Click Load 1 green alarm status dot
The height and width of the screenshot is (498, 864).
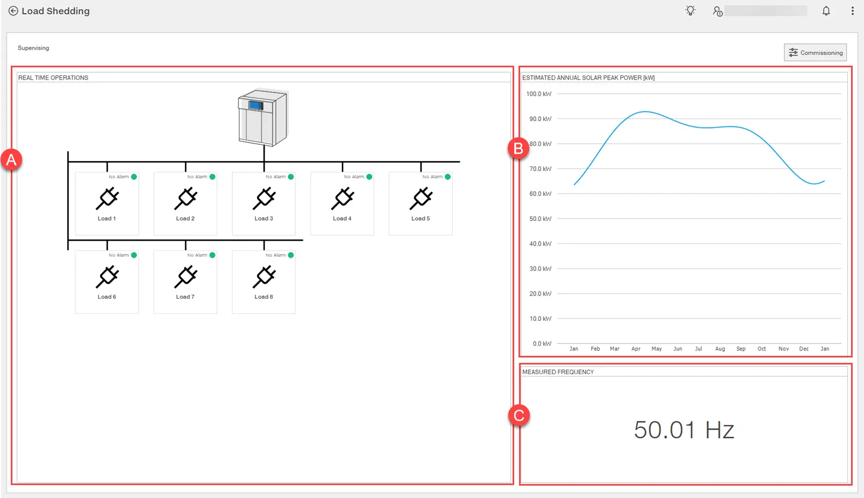coord(134,177)
